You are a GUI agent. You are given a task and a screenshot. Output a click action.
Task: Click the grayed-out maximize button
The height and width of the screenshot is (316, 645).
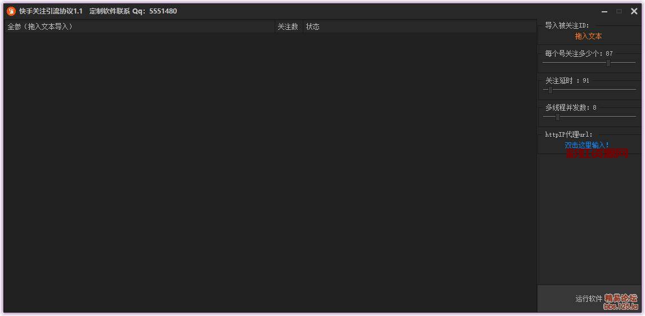pyautogui.click(x=619, y=11)
